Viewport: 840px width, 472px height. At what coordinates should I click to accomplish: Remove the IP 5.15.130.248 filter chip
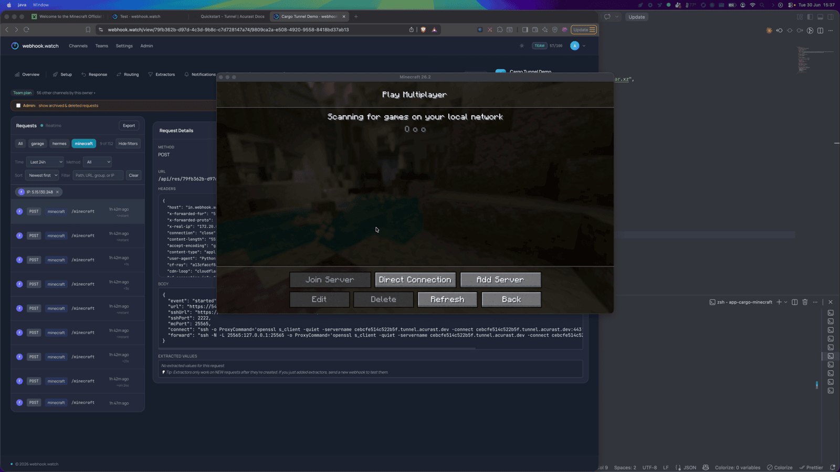[x=57, y=192]
